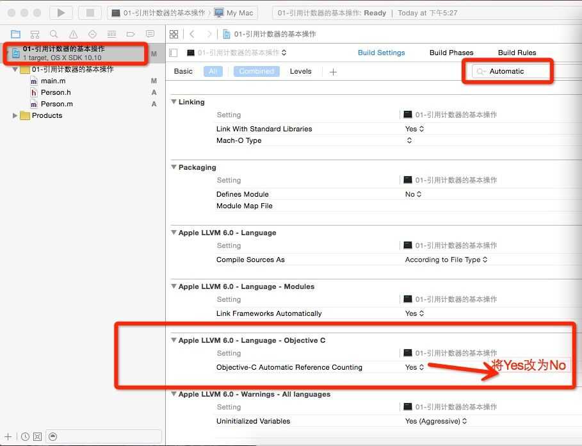The height and width of the screenshot is (446, 582).
Task: Toggle the projects and targets list sidebar
Action: coord(174,53)
